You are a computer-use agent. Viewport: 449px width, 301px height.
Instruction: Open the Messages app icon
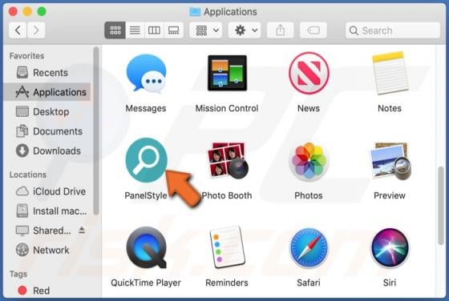pyautogui.click(x=146, y=73)
